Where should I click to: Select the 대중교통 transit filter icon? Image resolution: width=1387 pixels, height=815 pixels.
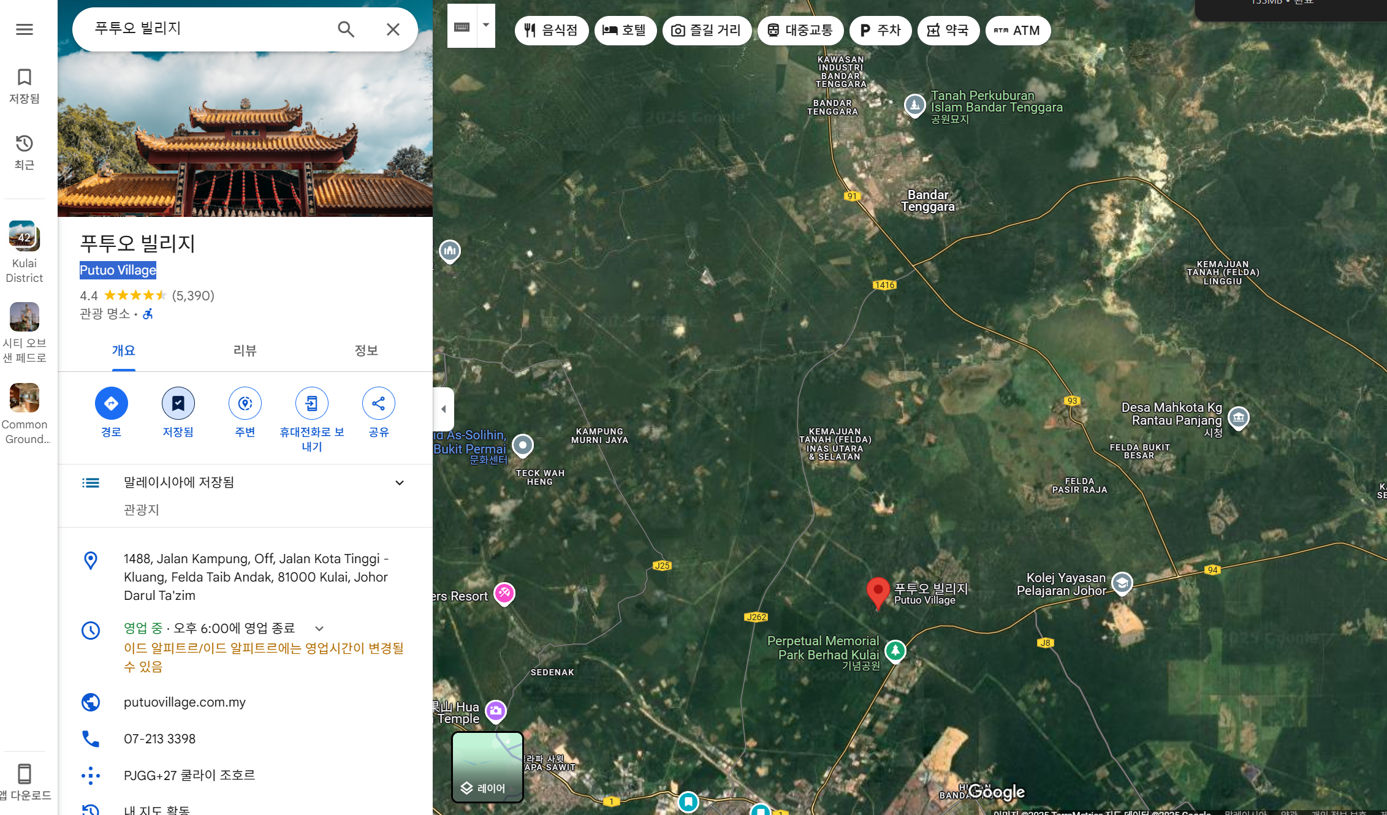pyautogui.click(x=774, y=30)
